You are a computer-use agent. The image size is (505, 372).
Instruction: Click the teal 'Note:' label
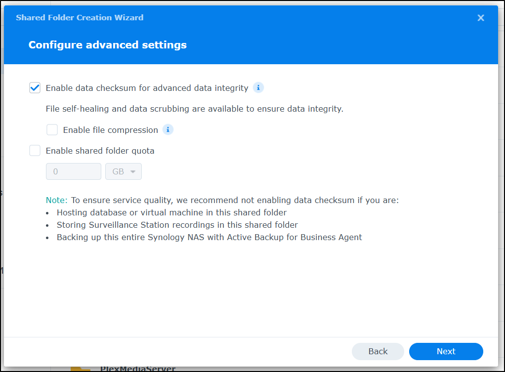point(57,200)
